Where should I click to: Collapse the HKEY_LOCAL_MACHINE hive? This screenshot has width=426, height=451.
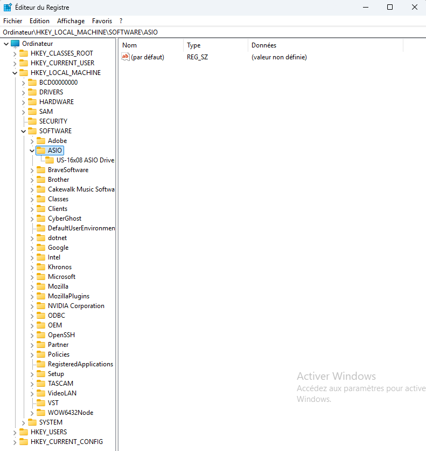[x=15, y=73]
